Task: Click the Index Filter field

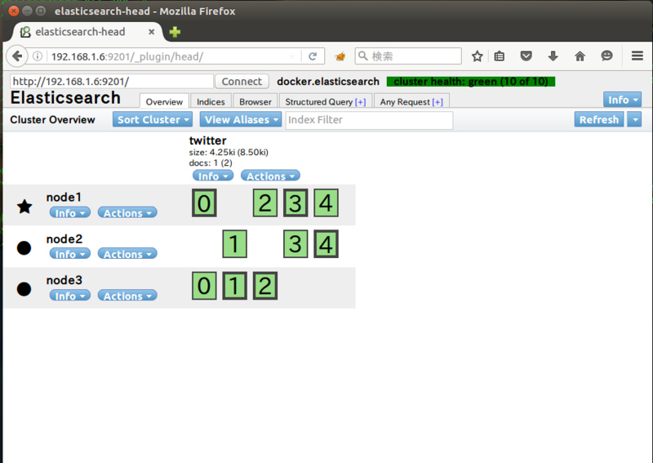Action: 369,120
